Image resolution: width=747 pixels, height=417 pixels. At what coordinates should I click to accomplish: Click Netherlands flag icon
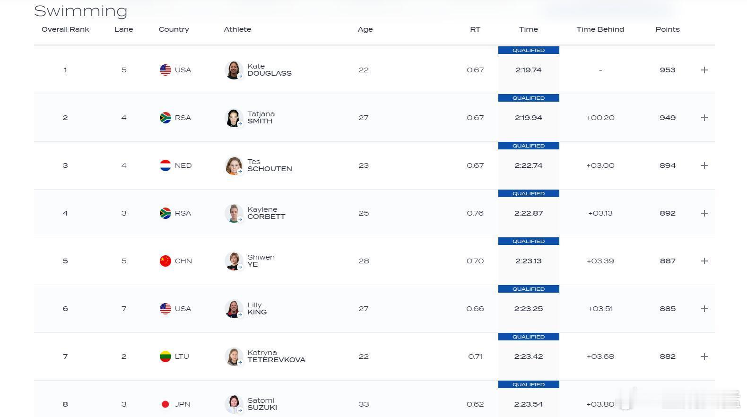pos(165,165)
